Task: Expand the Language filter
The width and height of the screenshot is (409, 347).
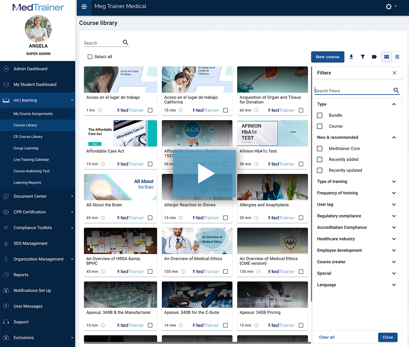Action: [x=394, y=285]
